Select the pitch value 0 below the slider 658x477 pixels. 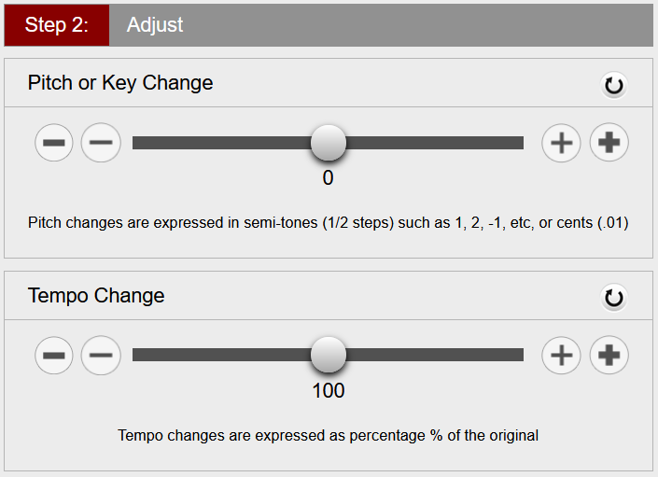(x=329, y=178)
